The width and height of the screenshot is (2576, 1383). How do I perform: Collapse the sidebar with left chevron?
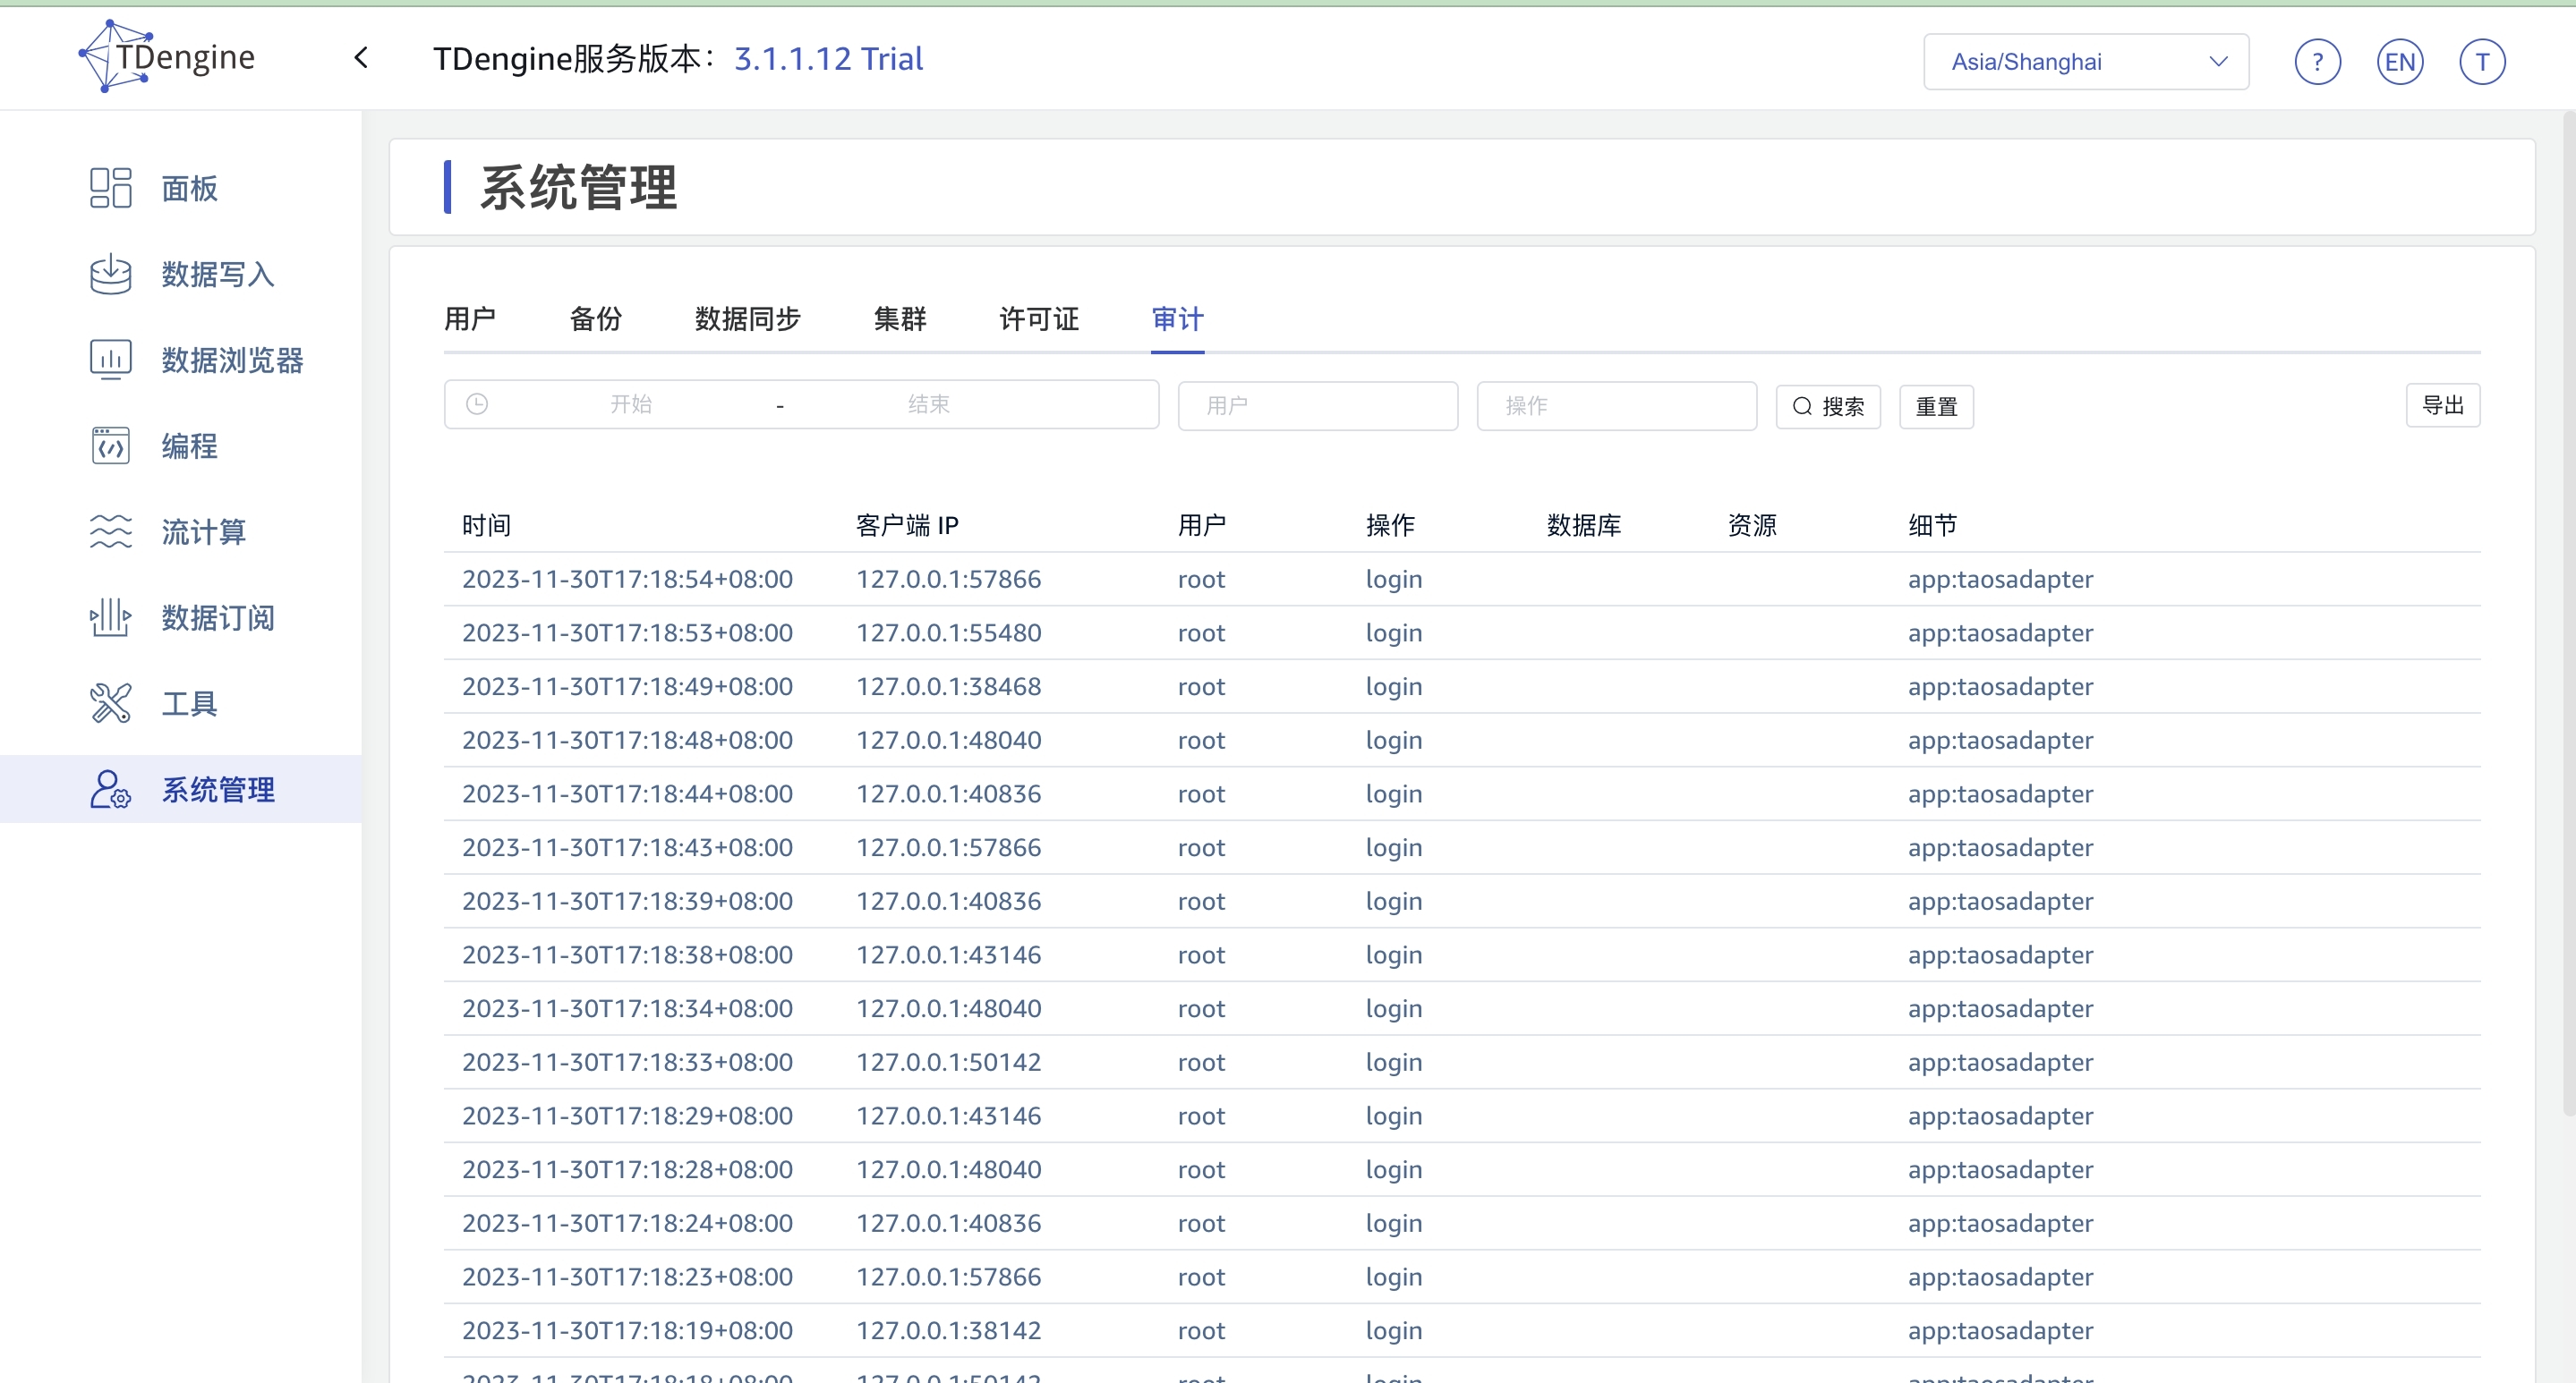(x=362, y=58)
